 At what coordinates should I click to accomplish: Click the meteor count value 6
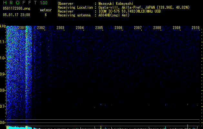pyautogui.click(x=46, y=15)
